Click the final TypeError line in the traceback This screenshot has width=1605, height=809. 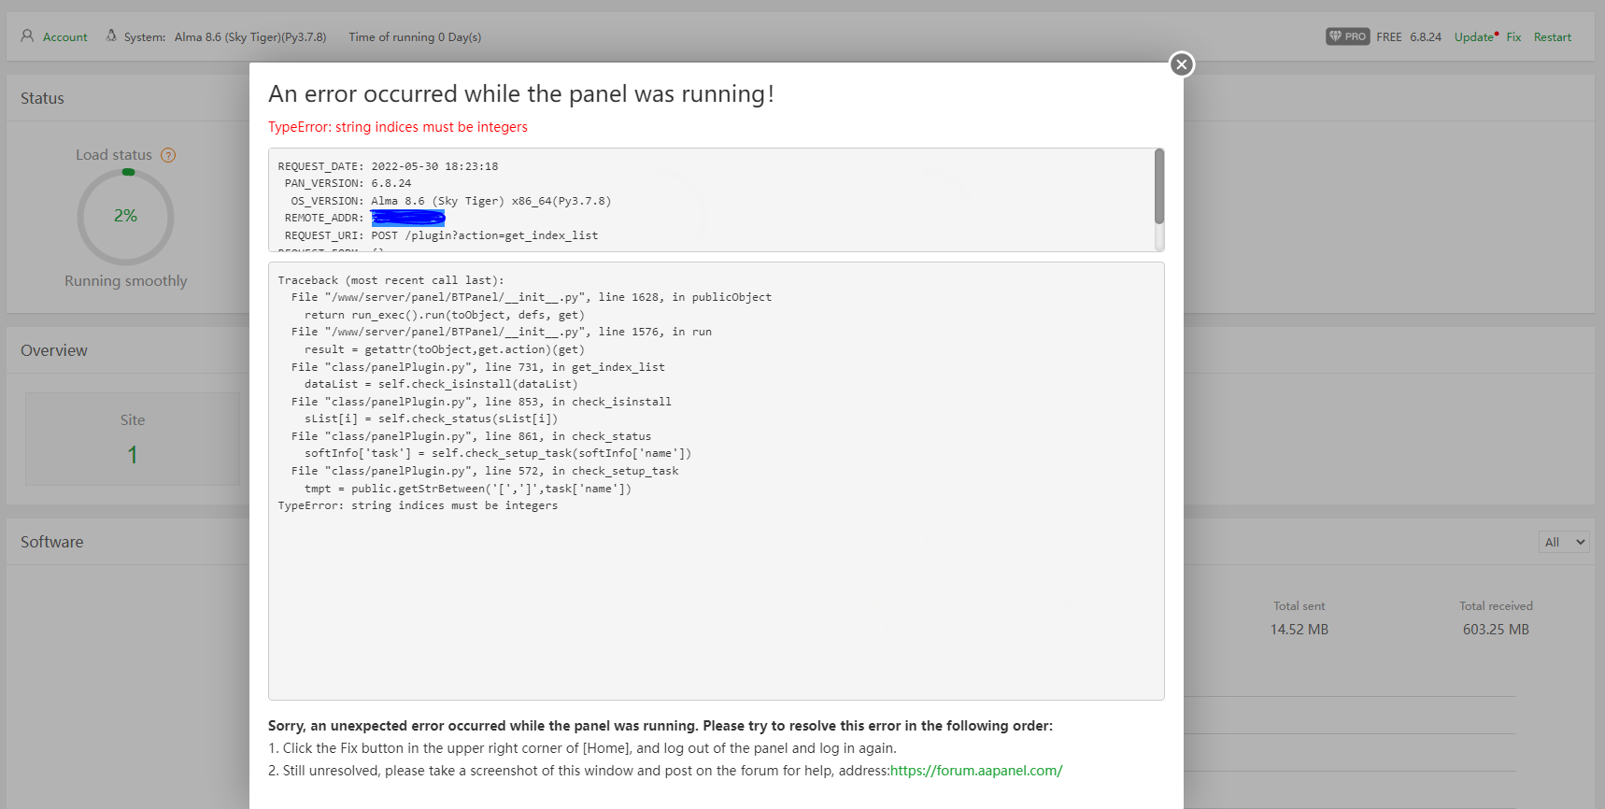pos(418,505)
